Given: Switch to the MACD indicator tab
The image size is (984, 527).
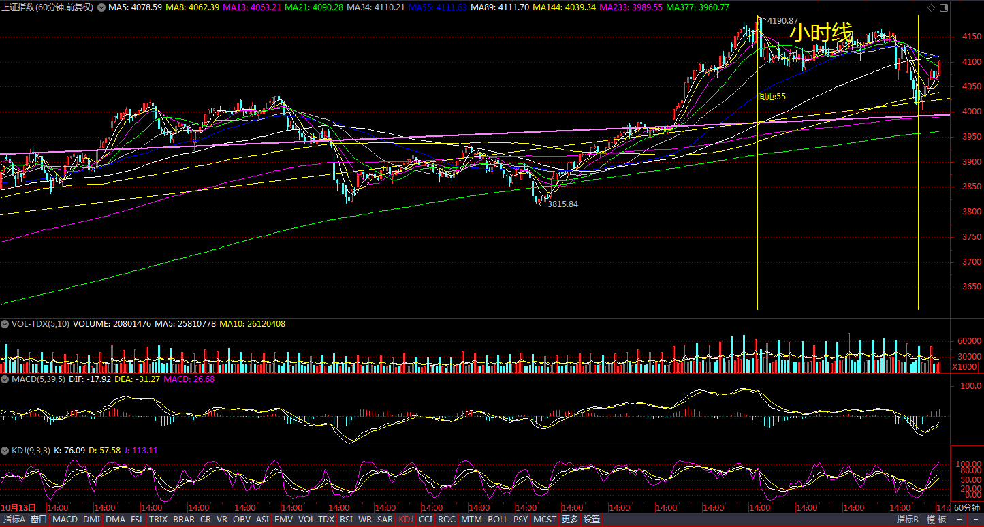Looking at the screenshot, I should coord(65,520).
